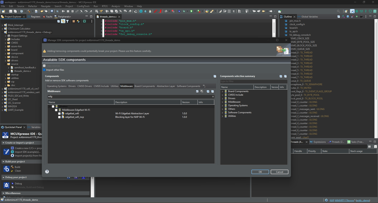
Task: Show the hidden component tabs overflow list
Action: (x=204, y=86)
